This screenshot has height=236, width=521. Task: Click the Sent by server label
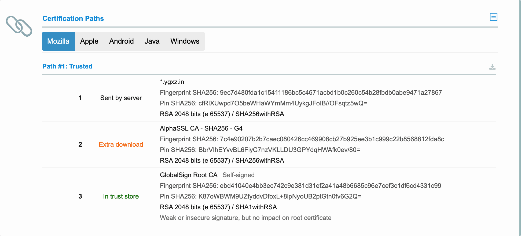[121, 98]
